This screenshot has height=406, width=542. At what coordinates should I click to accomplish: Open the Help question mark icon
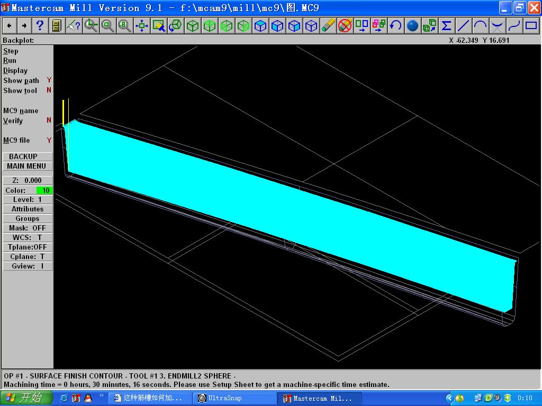[x=40, y=25]
